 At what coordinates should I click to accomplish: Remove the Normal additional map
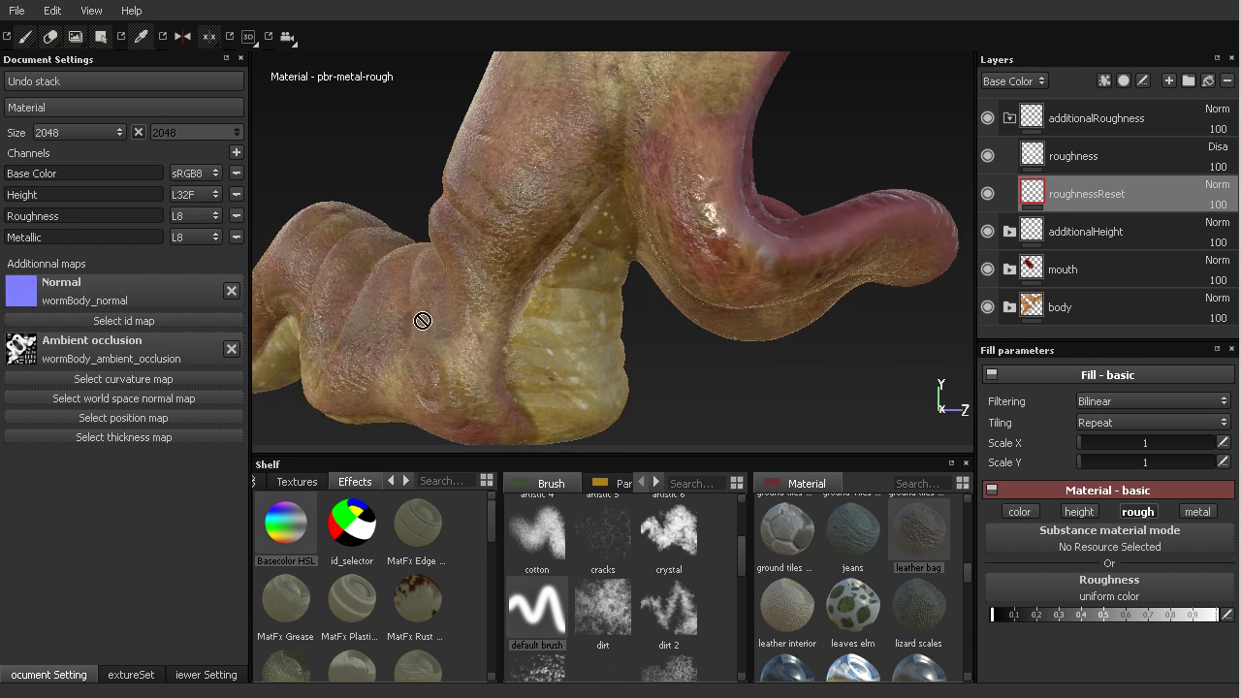click(x=232, y=291)
